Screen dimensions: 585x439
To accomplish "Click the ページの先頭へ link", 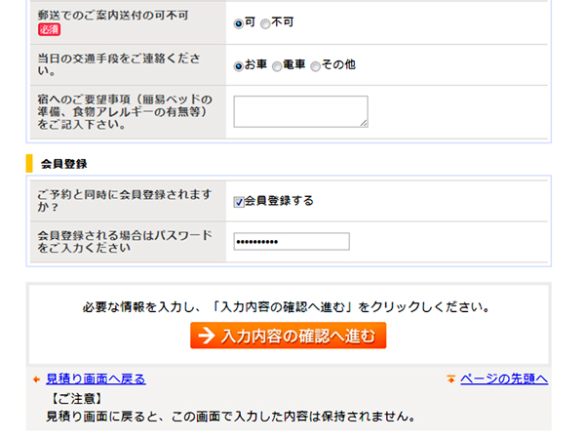I will pyautogui.click(x=504, y=379).
